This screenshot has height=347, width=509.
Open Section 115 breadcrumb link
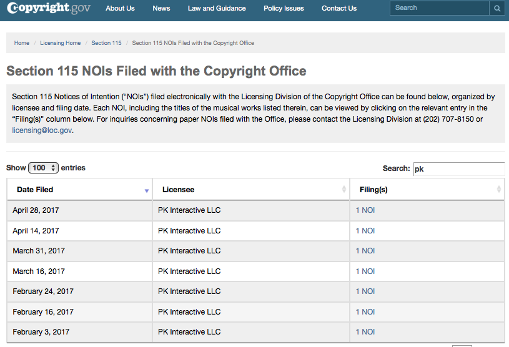tap(106, 43)
